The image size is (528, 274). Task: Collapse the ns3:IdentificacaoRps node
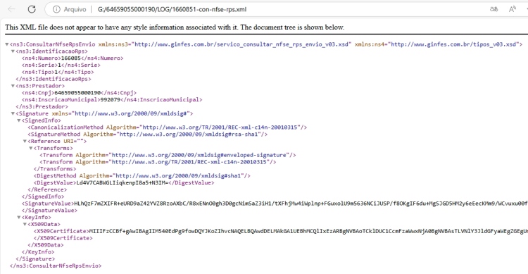point(13,51)
